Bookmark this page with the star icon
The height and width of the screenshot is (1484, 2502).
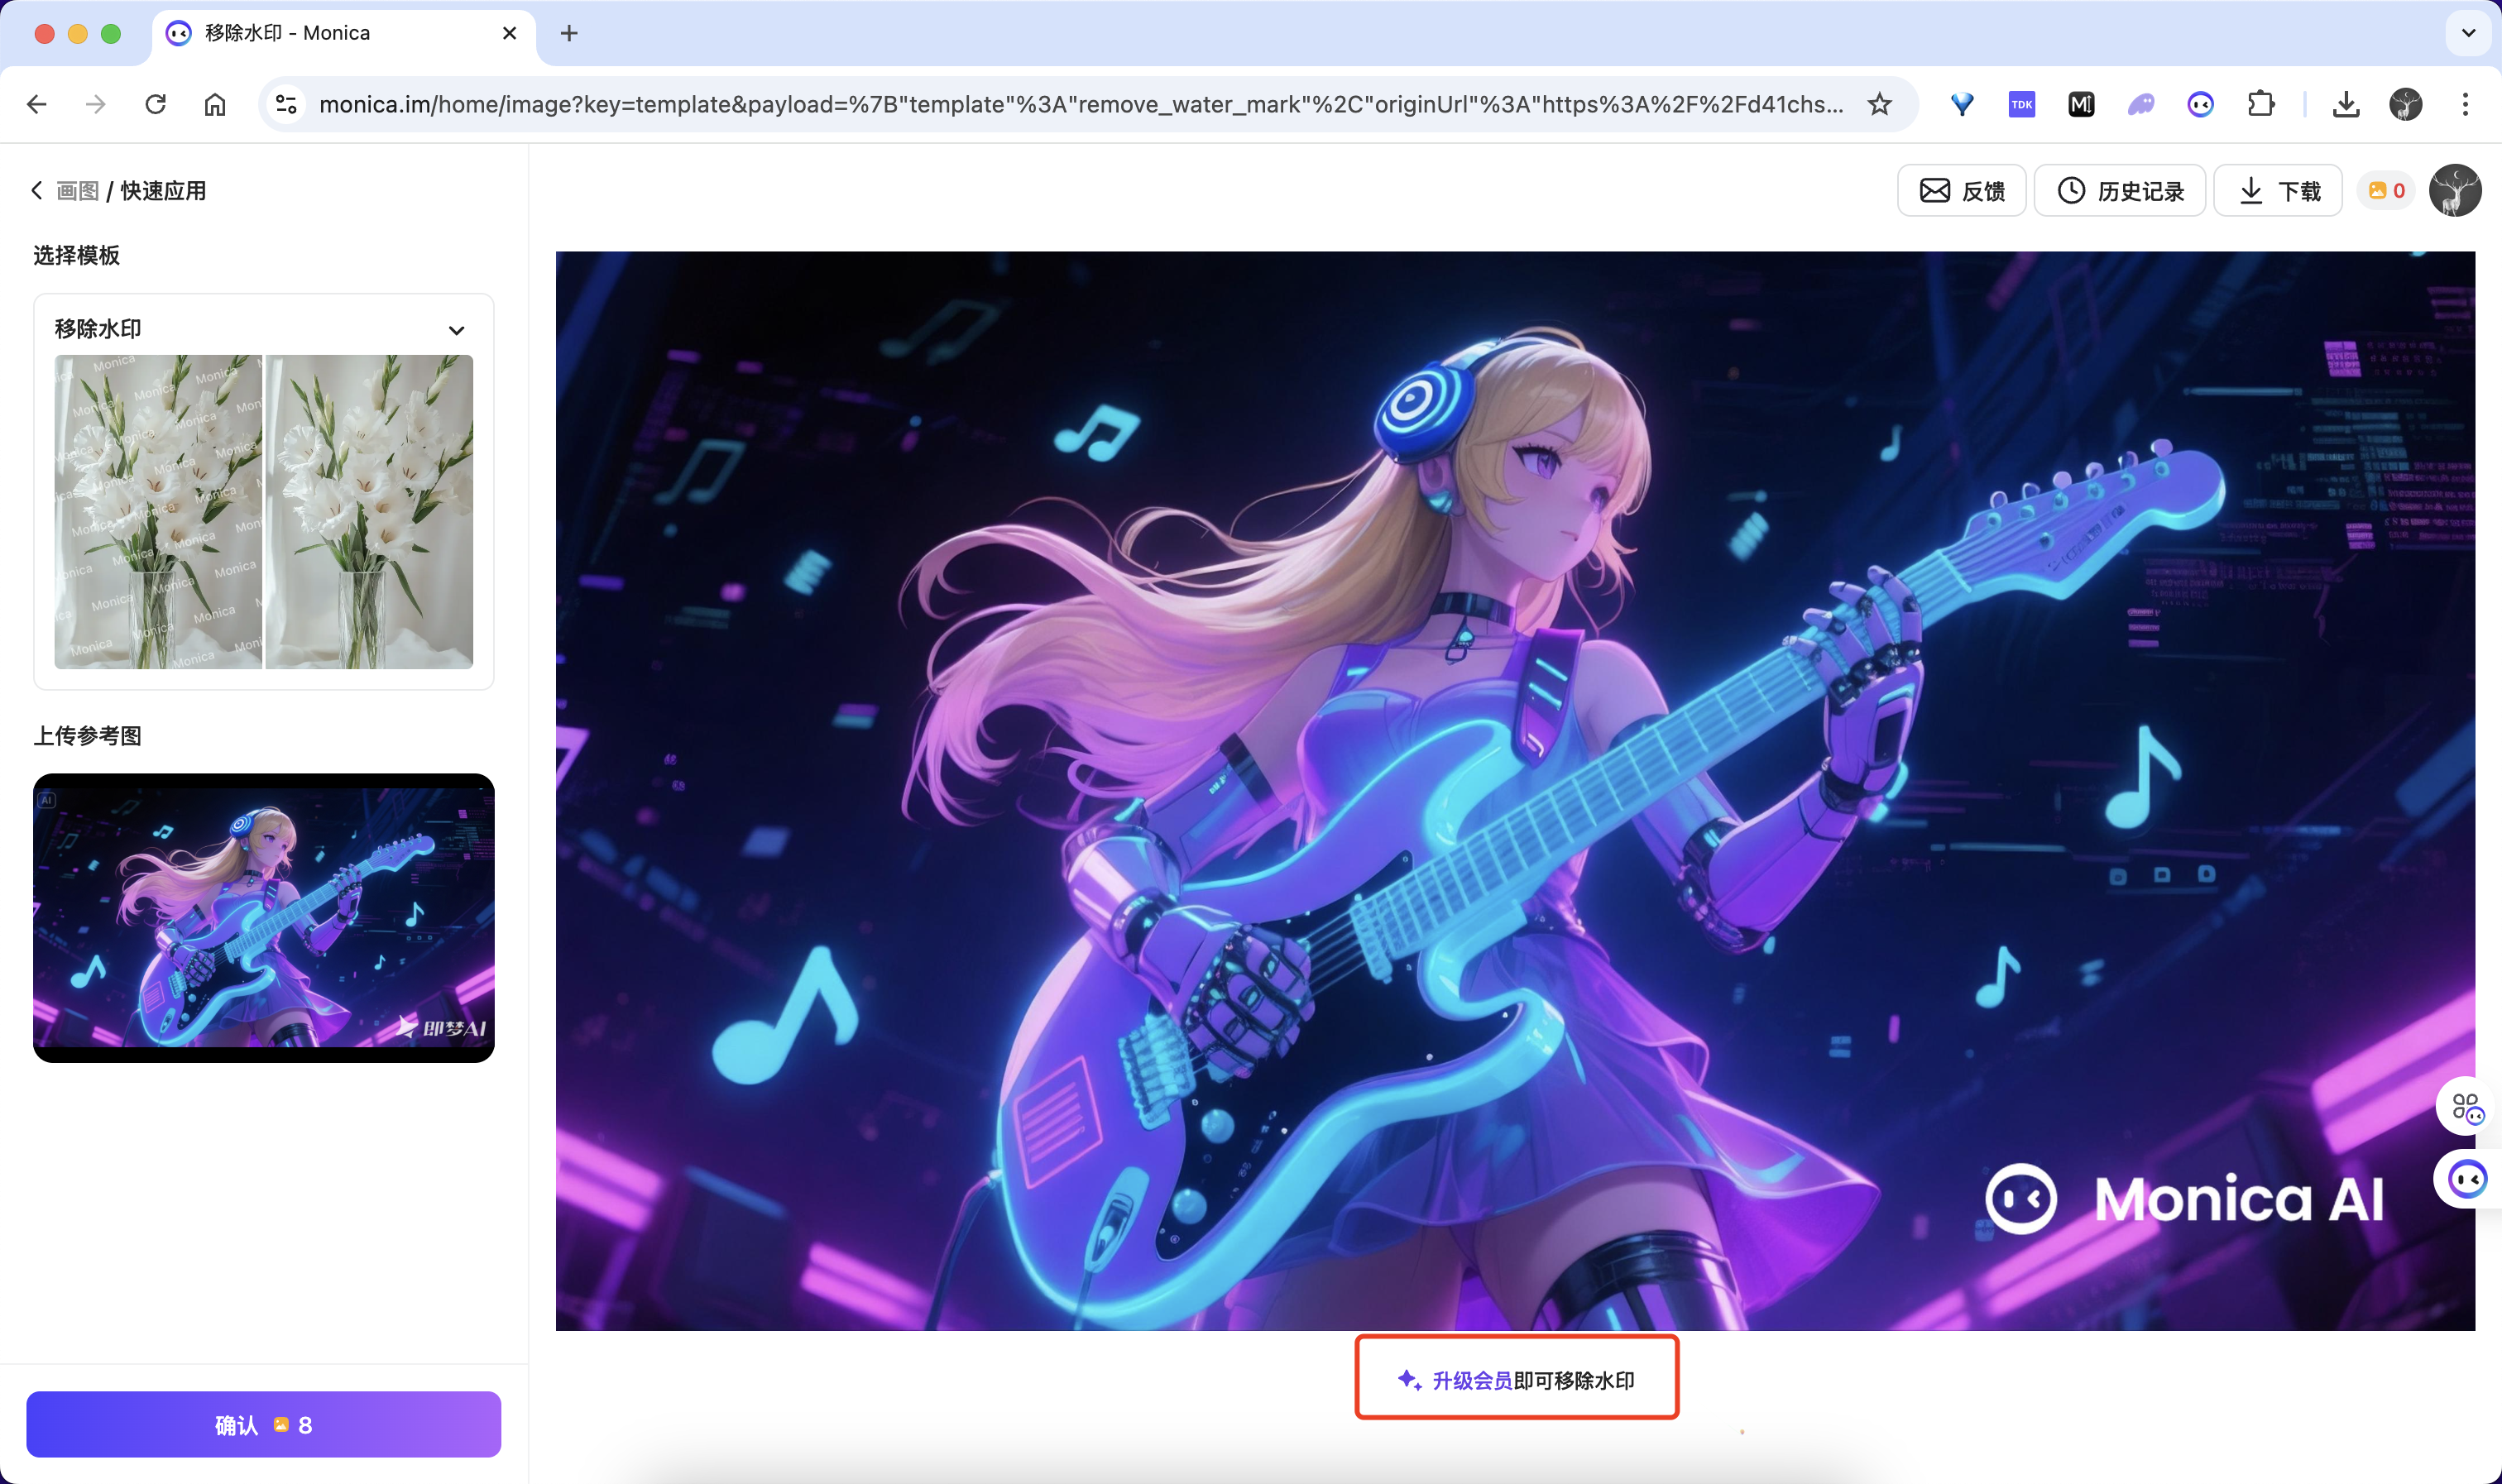click(x=1879, y=104)
